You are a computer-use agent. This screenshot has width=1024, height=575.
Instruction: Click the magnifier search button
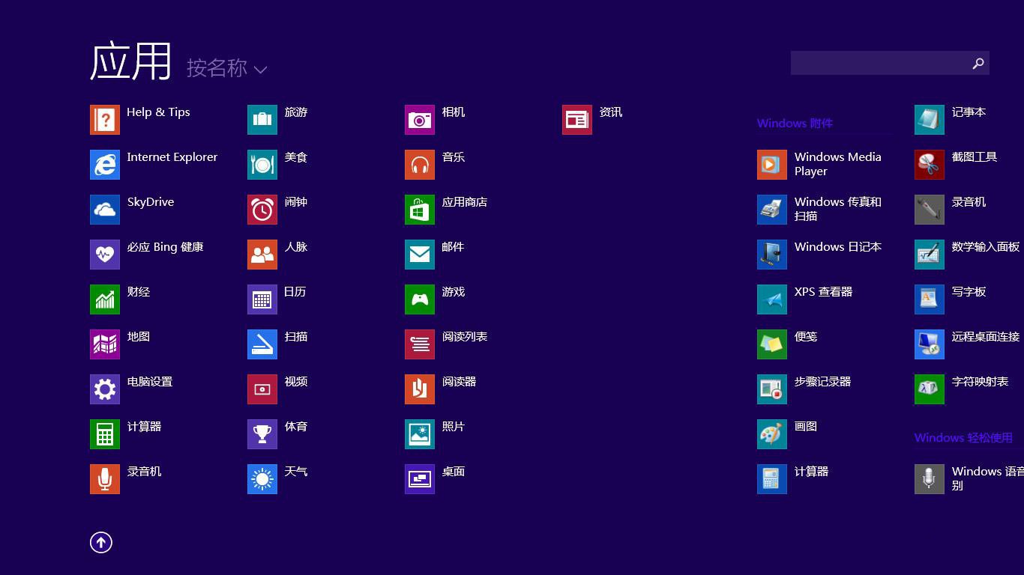pos(978,64)
